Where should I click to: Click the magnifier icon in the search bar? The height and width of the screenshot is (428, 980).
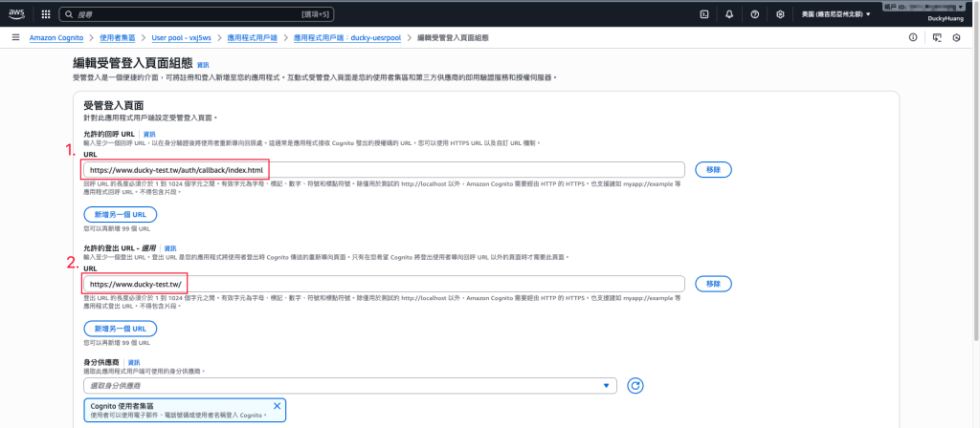[69, 13]
